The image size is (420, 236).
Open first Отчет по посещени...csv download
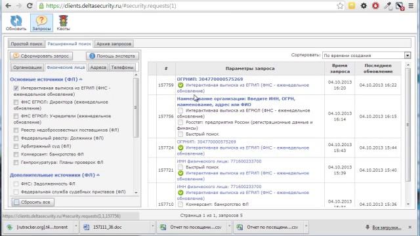(192, 227)
